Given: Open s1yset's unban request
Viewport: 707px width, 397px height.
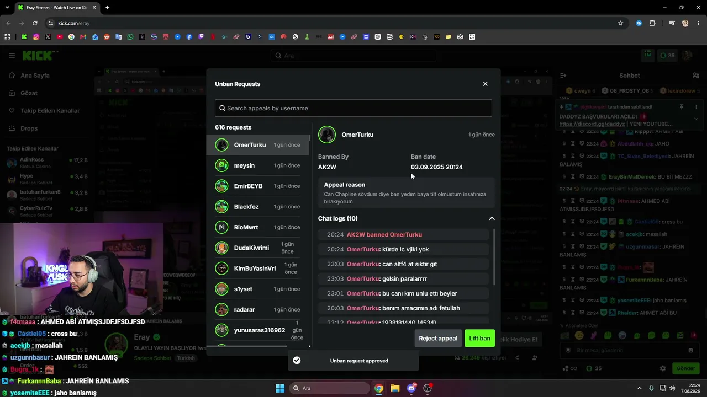Looking at the screenshot, I should pyautogui.click(x=258, y=289).
